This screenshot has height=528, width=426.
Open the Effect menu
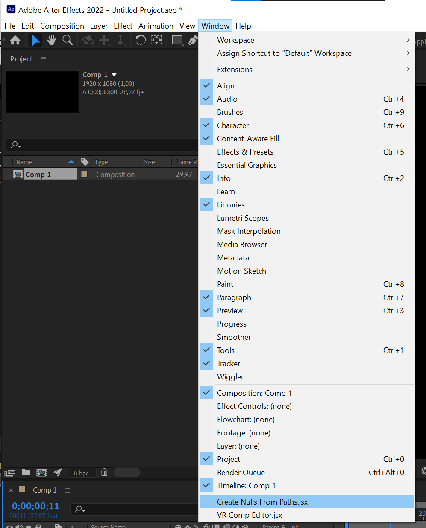click(123, 26)
